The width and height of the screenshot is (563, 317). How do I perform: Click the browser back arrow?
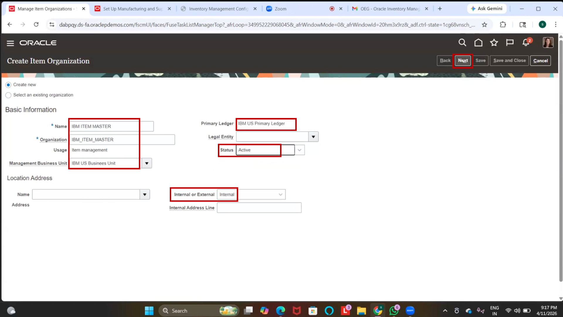pyautogui.click(x=10, y=25)
